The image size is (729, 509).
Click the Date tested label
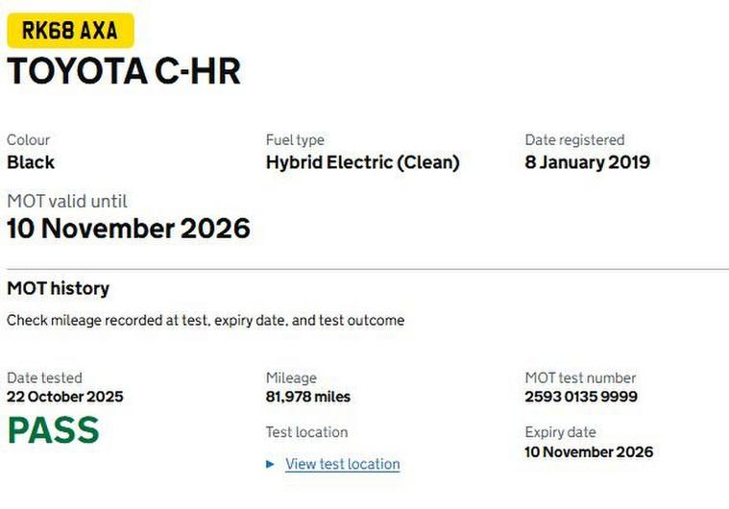44,378
